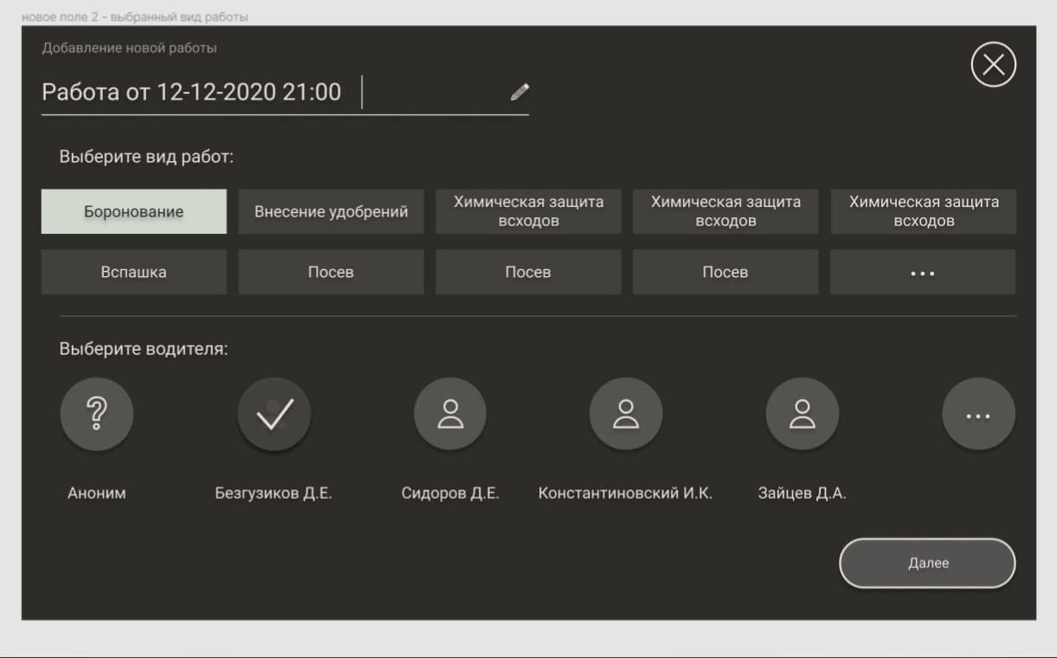Deselect the checked Безгузиков Д.Е. driver
The image size is (1057, 658).
[x=274, y=415]
